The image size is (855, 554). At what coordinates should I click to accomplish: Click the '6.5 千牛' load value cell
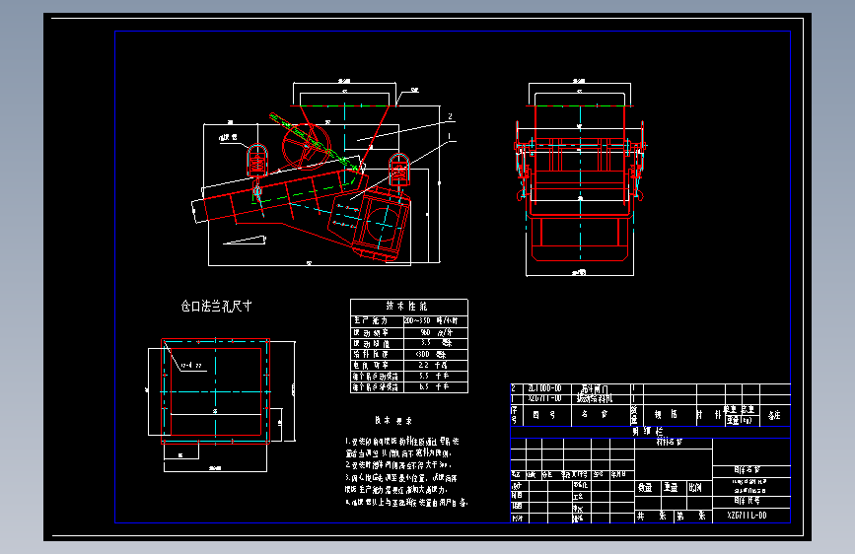pyautogui.click(x=434, y=386)
